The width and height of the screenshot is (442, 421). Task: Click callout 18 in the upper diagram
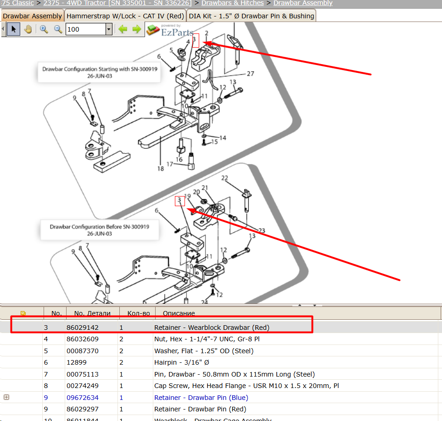pyautogui.click(x=160, y=169)
